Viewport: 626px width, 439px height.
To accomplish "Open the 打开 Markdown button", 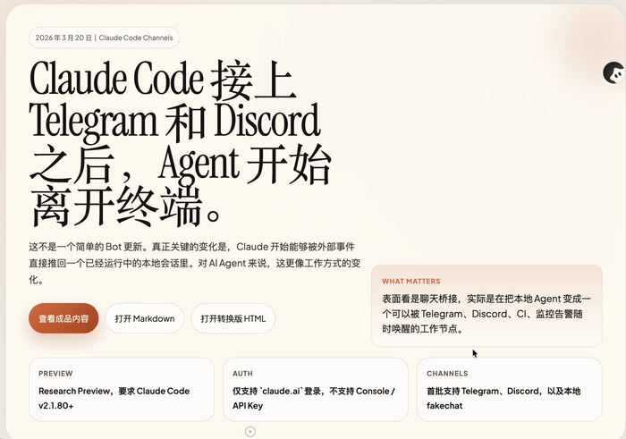I will [145, 318].
